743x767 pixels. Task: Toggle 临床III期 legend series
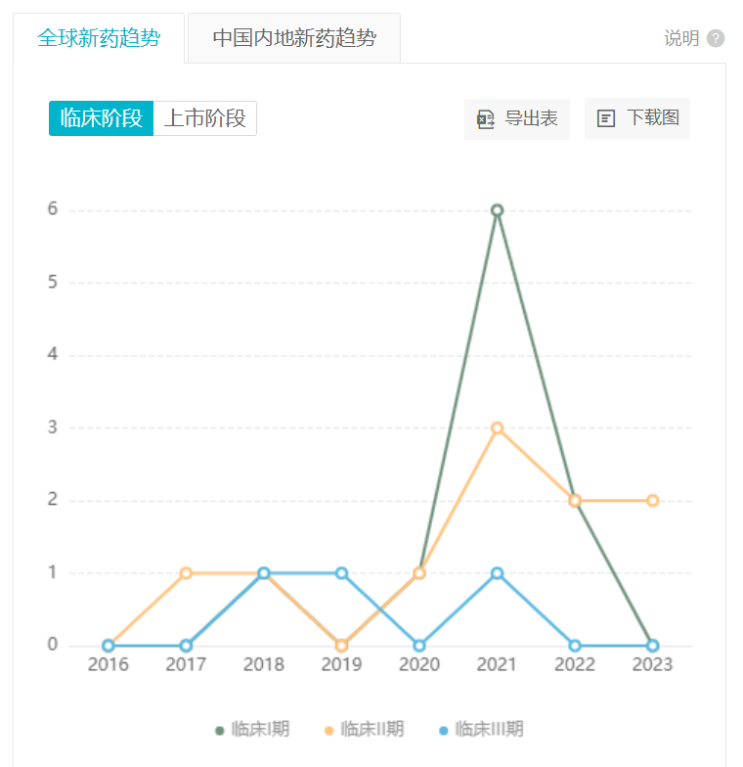tap(481, 730)
